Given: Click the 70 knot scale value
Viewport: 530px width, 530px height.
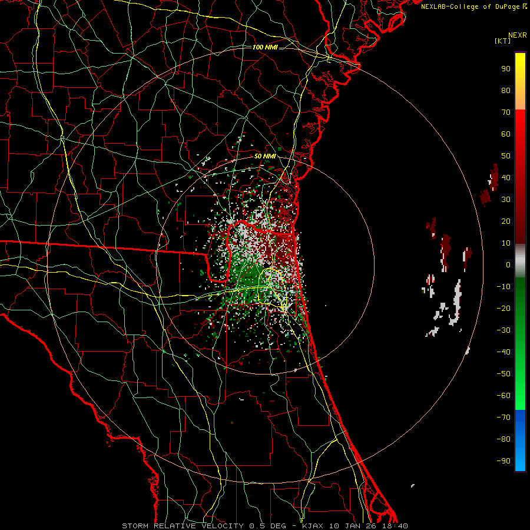Looking at the screenshot, I should (506, 112).
